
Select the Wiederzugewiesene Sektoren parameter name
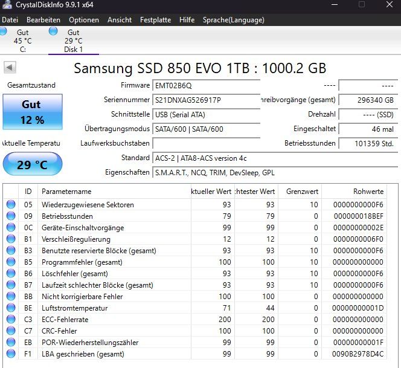pyautogui.click(x=88, y=205)
